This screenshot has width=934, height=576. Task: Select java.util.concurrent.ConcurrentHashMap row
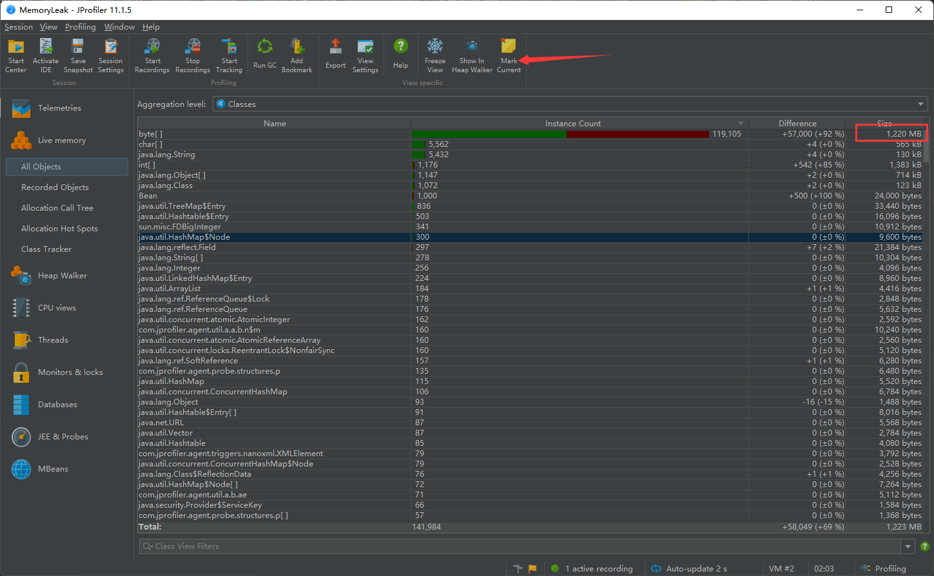coord(530,392)
